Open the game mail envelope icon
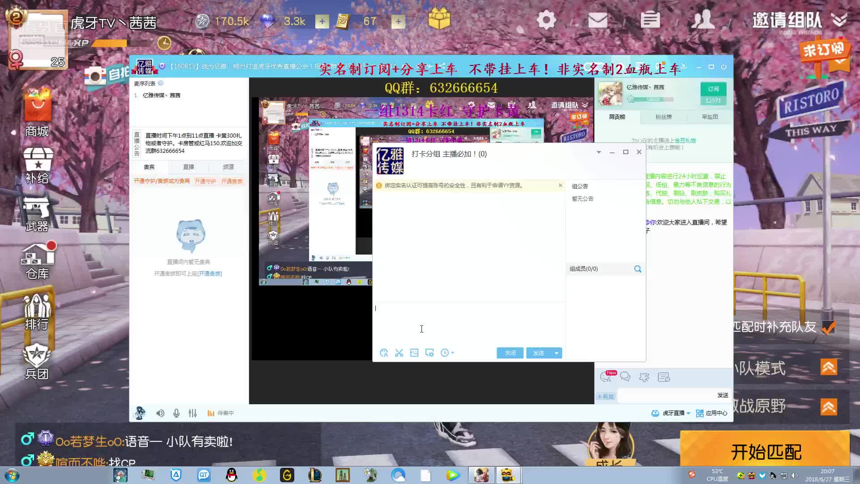Image resolution: width=860 pixels, height=484 pixels. pos(598,20)
